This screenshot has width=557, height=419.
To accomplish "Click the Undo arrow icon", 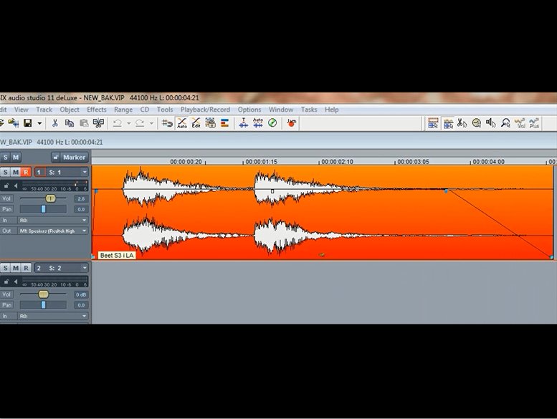I will 118,123.
